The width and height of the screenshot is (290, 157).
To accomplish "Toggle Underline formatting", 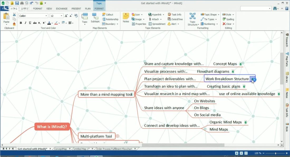I will point(30,23).
